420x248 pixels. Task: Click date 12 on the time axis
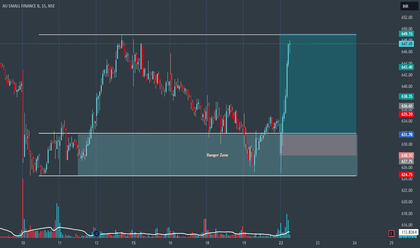(x=96, y=243)
